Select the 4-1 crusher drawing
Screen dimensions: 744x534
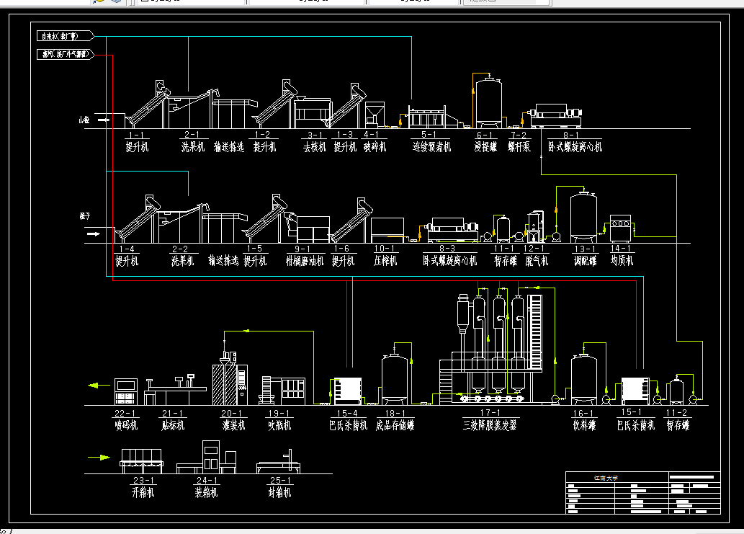[x=375, y=115]
